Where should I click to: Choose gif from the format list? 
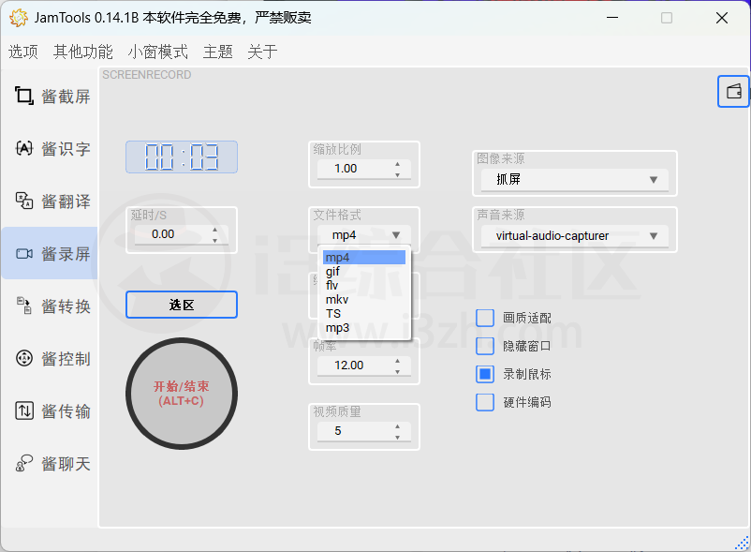pyautogui.click(x=364, y=271)
